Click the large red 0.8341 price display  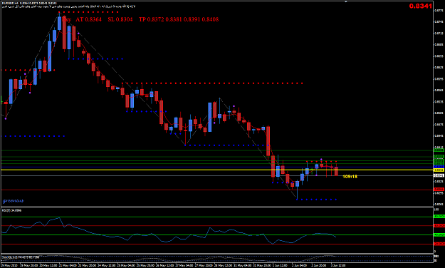[x=421, y=6]
